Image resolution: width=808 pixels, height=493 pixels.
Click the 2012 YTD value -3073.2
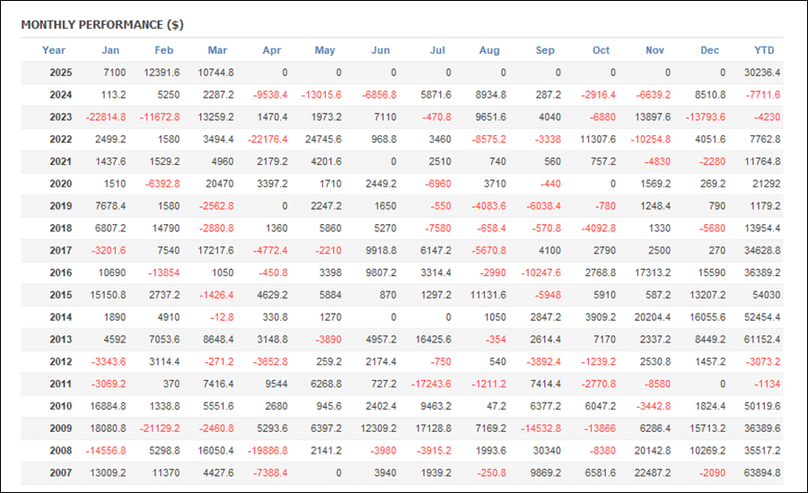pyautogui.click(x=763, y=362)
